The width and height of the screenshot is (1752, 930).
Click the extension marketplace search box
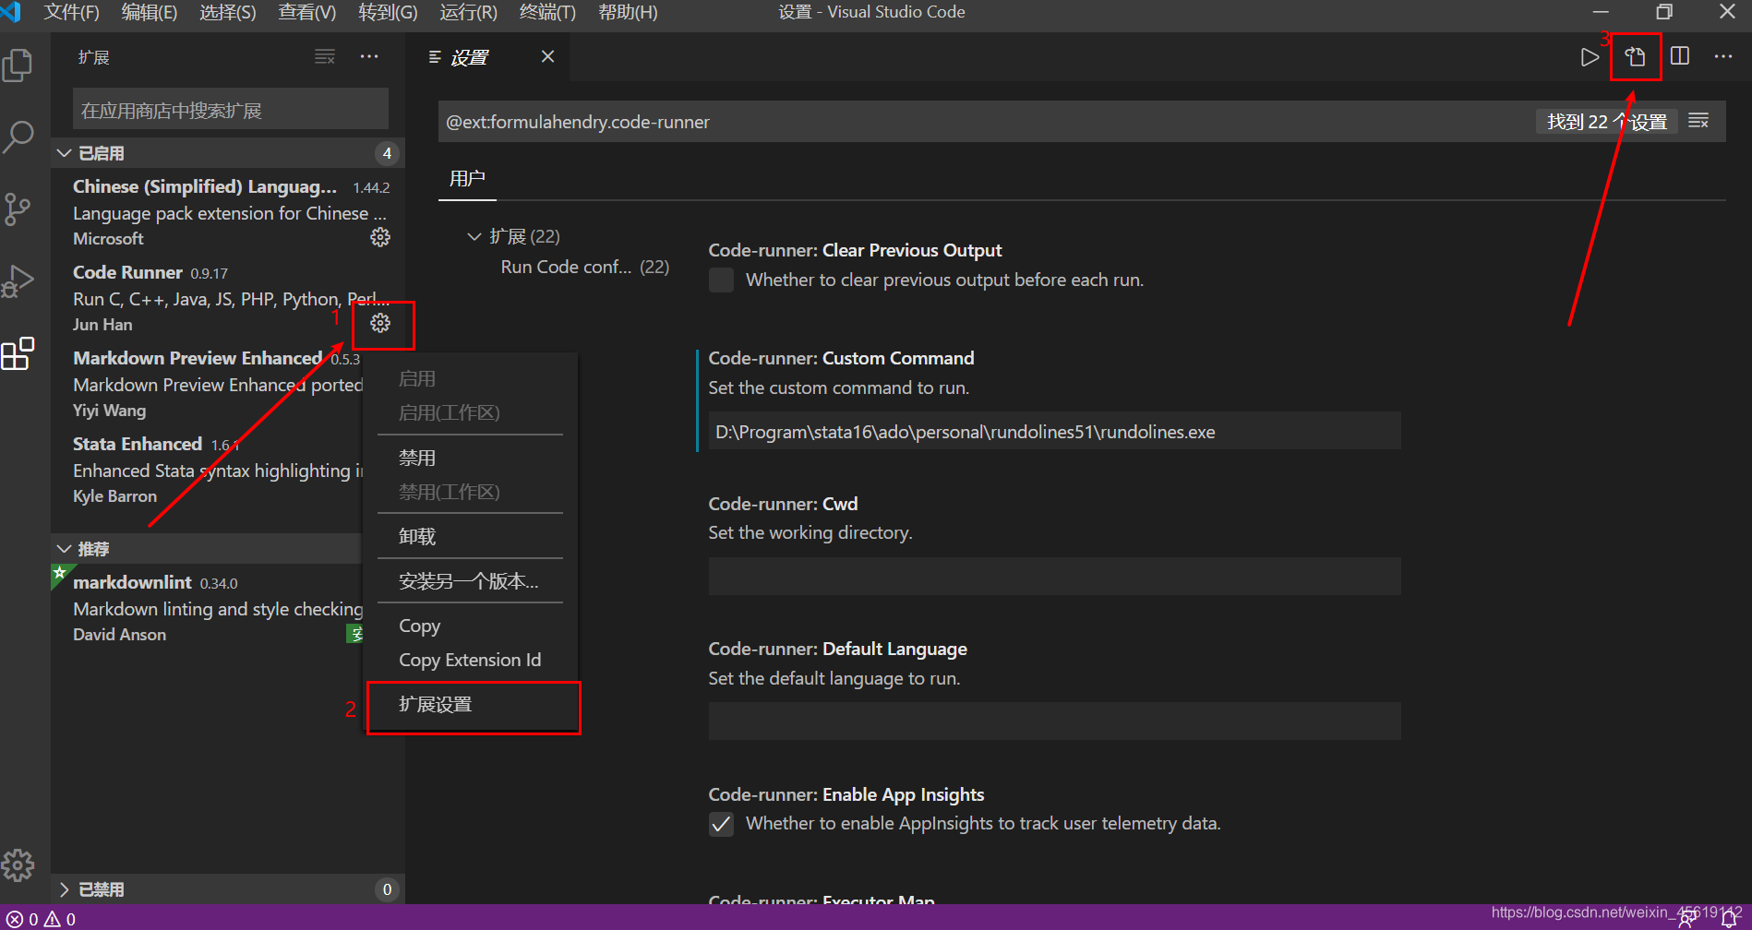[231, 111]
